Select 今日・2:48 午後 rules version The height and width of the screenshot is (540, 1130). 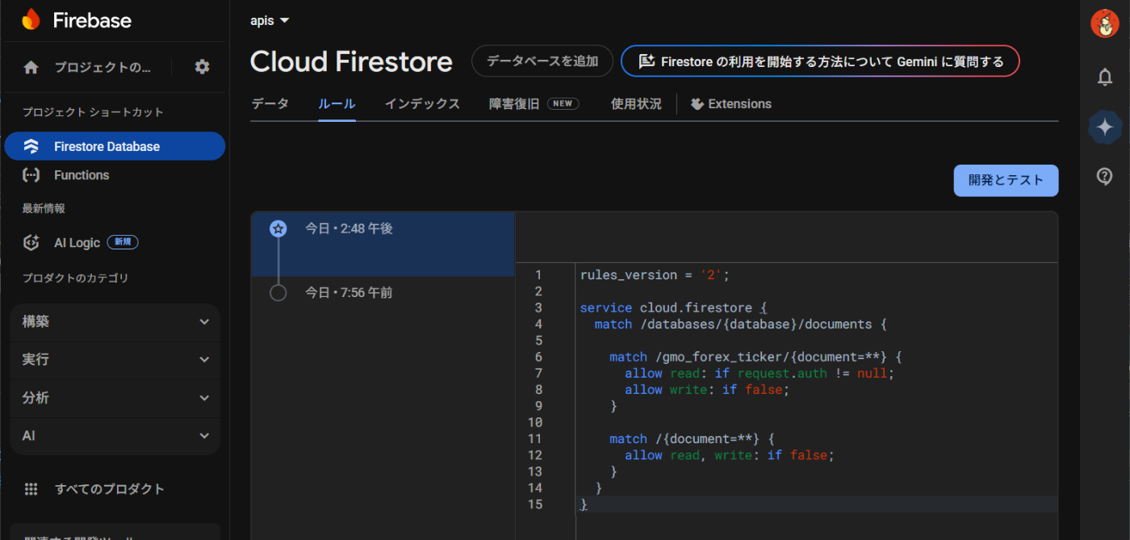coord(383,244)
